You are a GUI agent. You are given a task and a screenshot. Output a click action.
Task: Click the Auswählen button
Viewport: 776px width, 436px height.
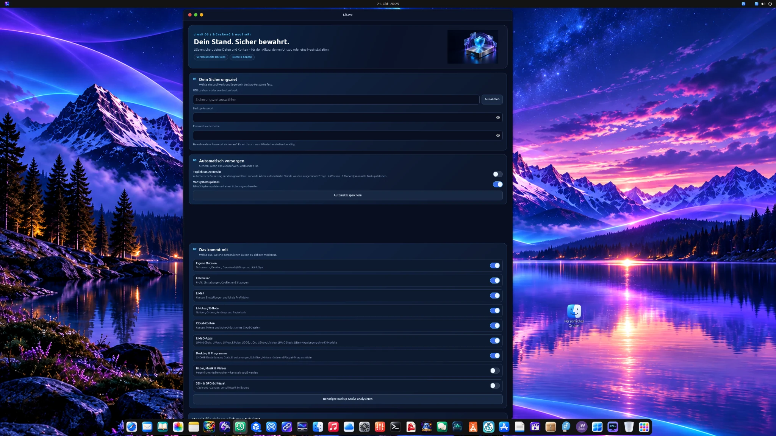[x=492, y=100]
